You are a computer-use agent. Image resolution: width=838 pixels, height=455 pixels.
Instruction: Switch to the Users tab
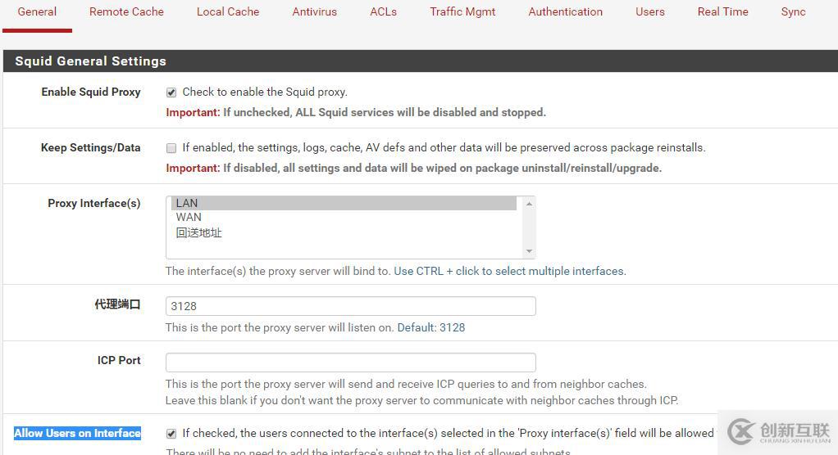coord(650,11)
